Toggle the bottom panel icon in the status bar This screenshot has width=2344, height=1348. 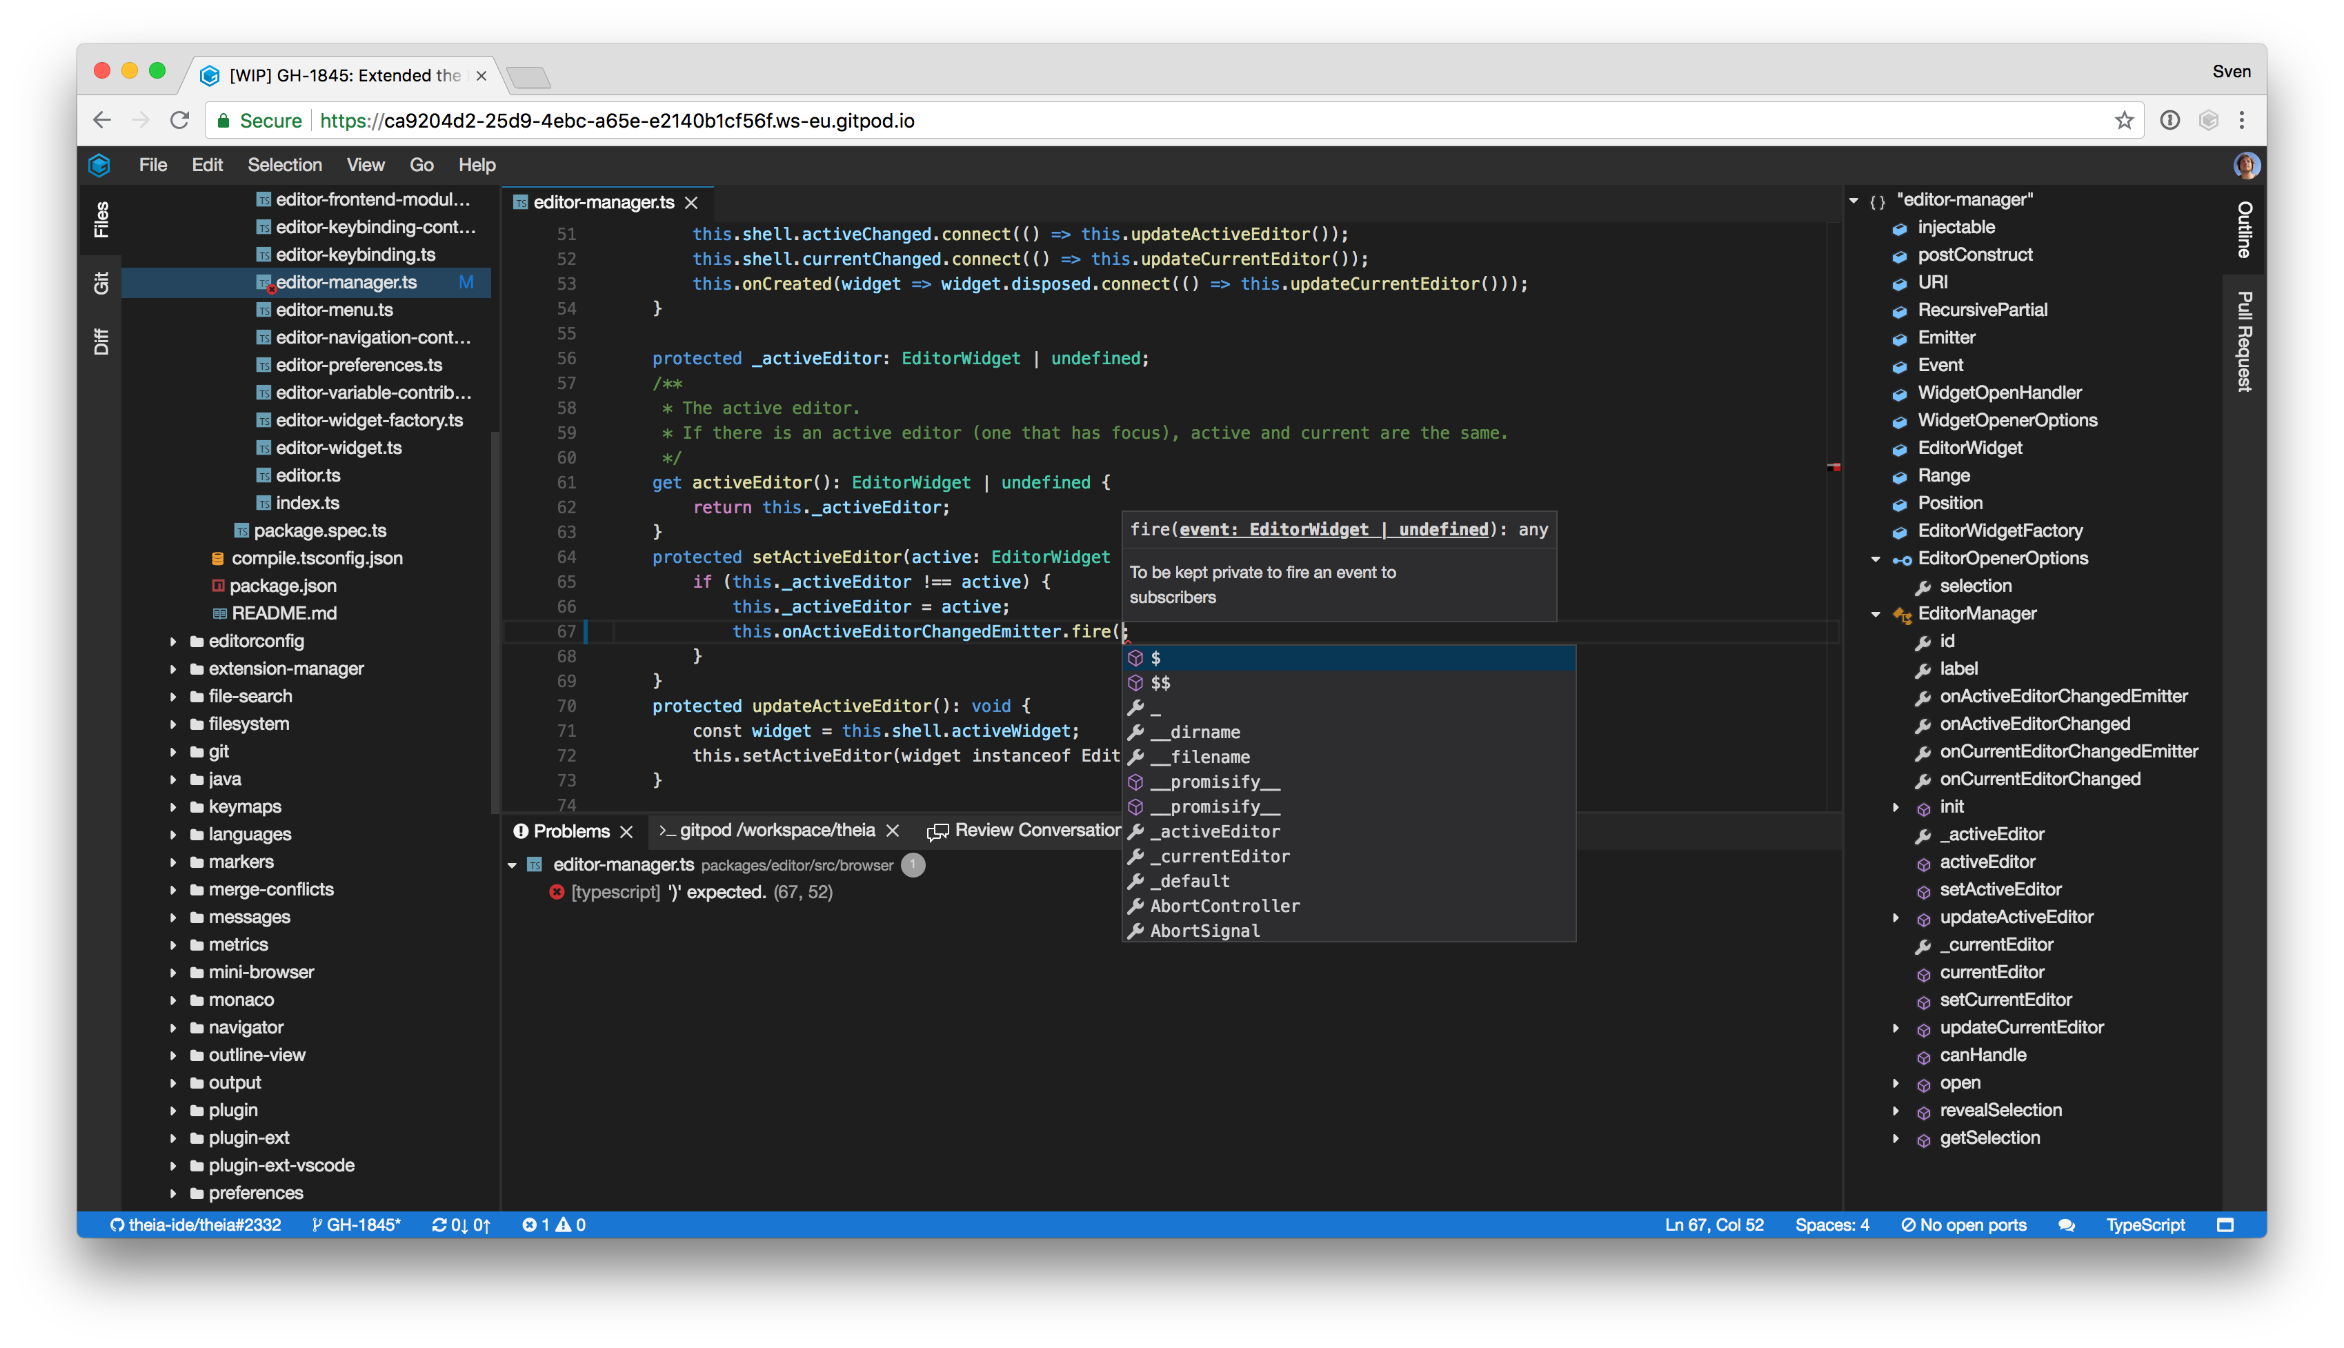(x=2225, y=1225)
